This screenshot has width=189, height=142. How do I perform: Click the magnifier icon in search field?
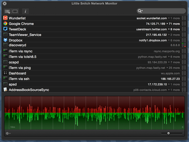click(140, 11)
